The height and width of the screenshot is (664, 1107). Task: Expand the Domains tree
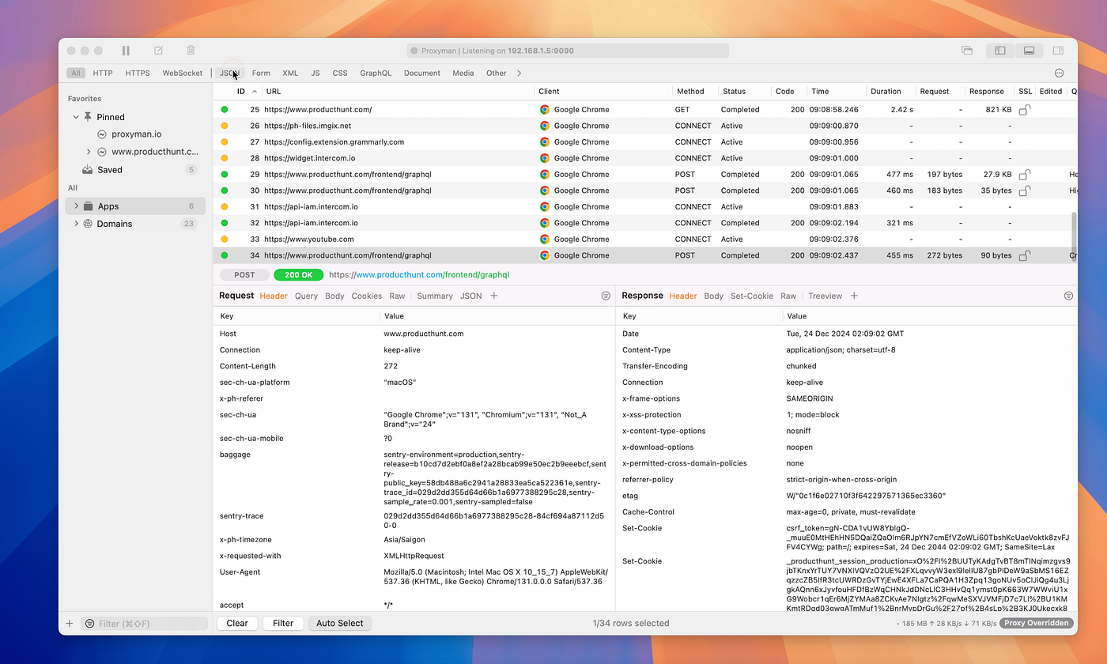click(x=76, y=224)
